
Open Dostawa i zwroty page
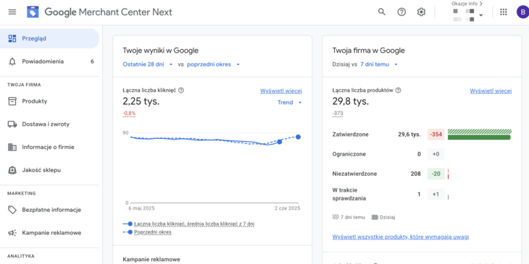(49, 124)
